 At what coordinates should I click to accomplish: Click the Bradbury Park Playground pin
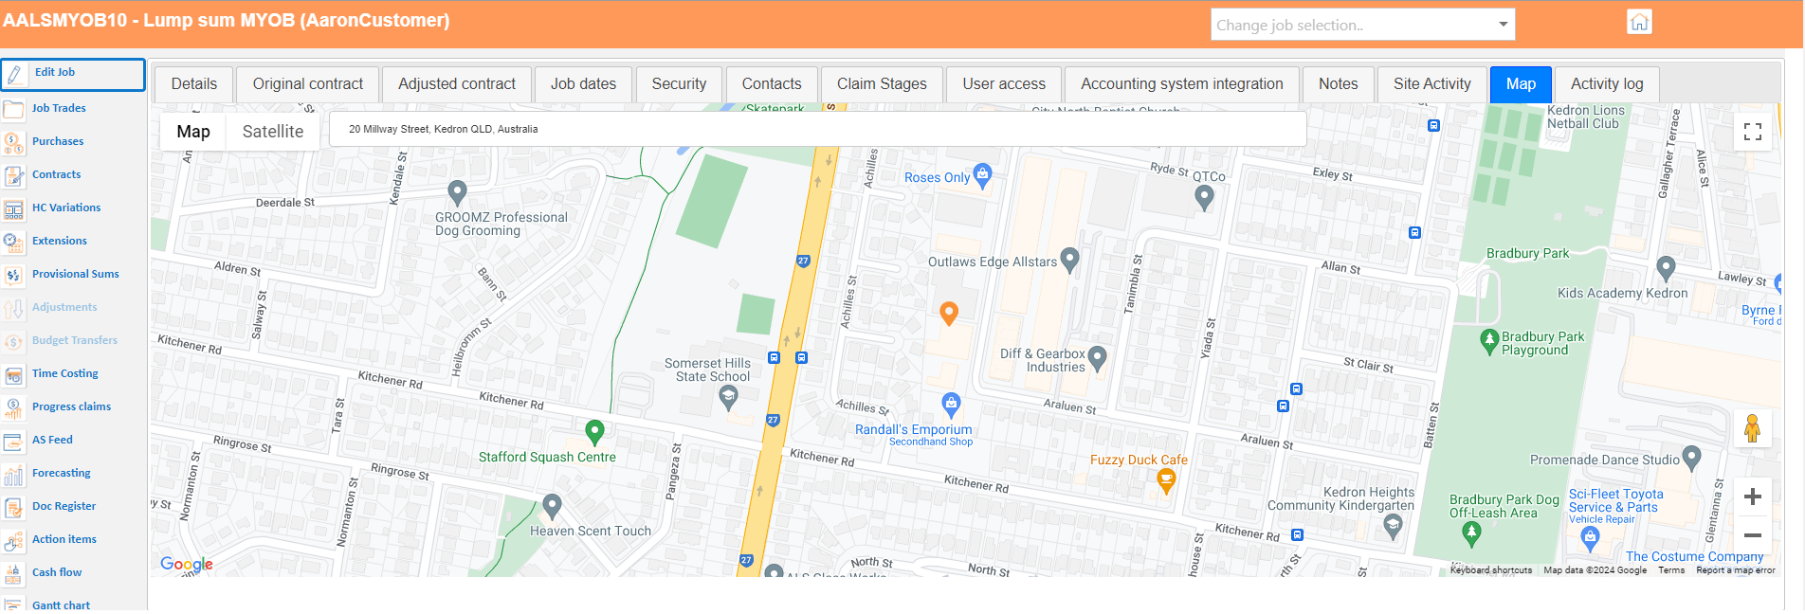1489,341
